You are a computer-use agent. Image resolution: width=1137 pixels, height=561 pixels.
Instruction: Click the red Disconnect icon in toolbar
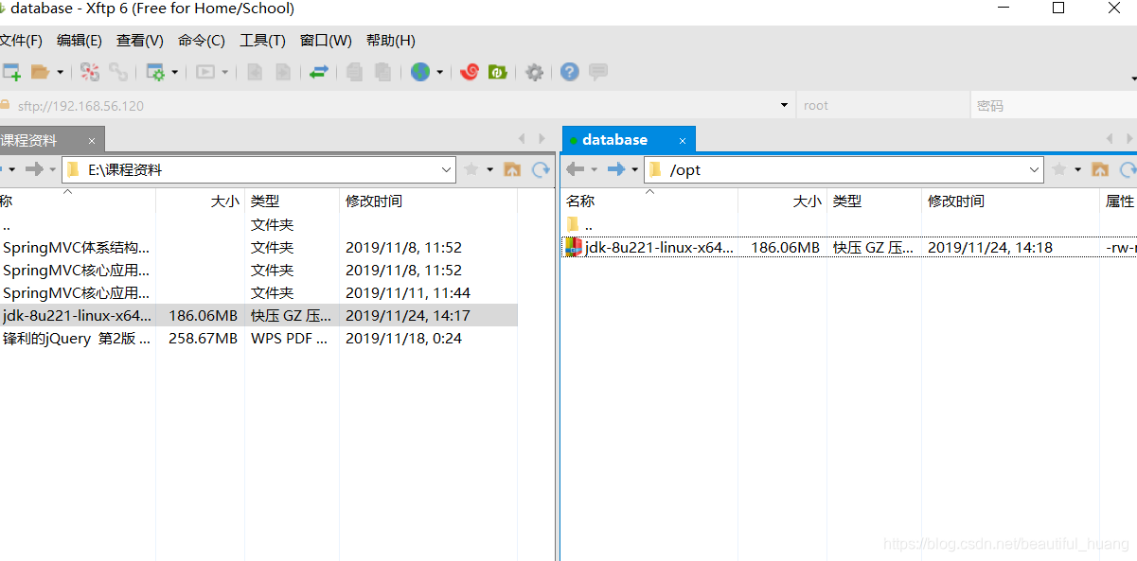pyautogui.click(x=90, y=72)
